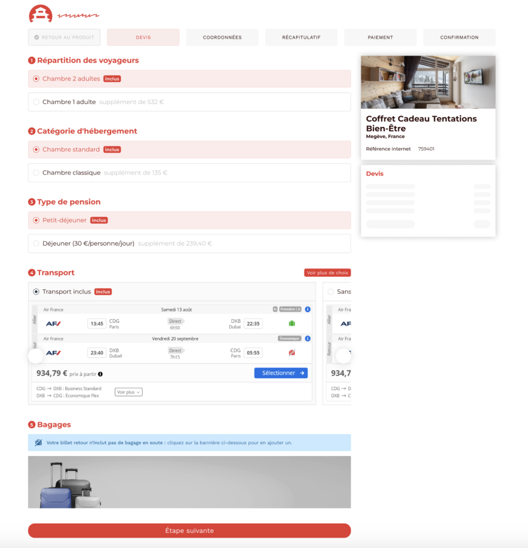Open the "Coordonnées" step tab
This screenshot has height=548, width=528.
(x=222, y=37)
